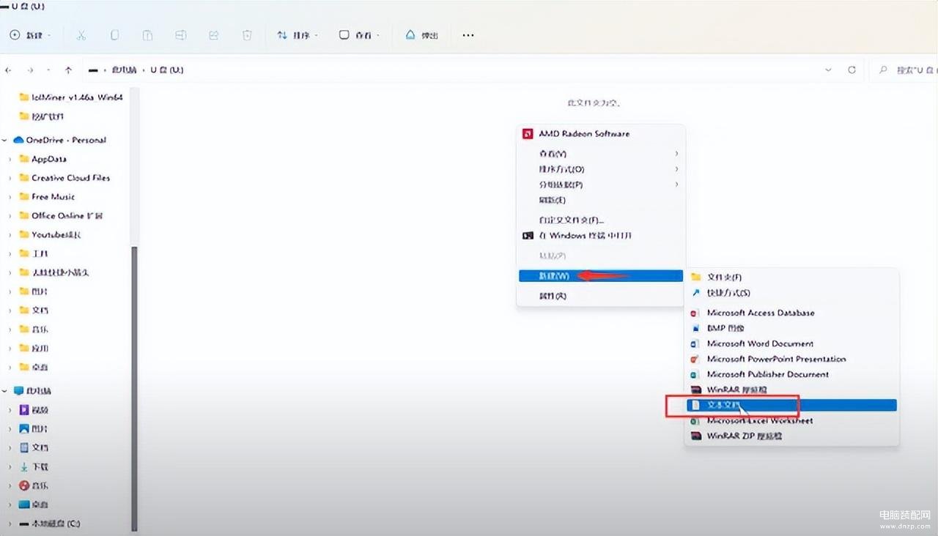
Task: Click the OneDrive cloud icon in sidebar
Action: tap(19, 140)
